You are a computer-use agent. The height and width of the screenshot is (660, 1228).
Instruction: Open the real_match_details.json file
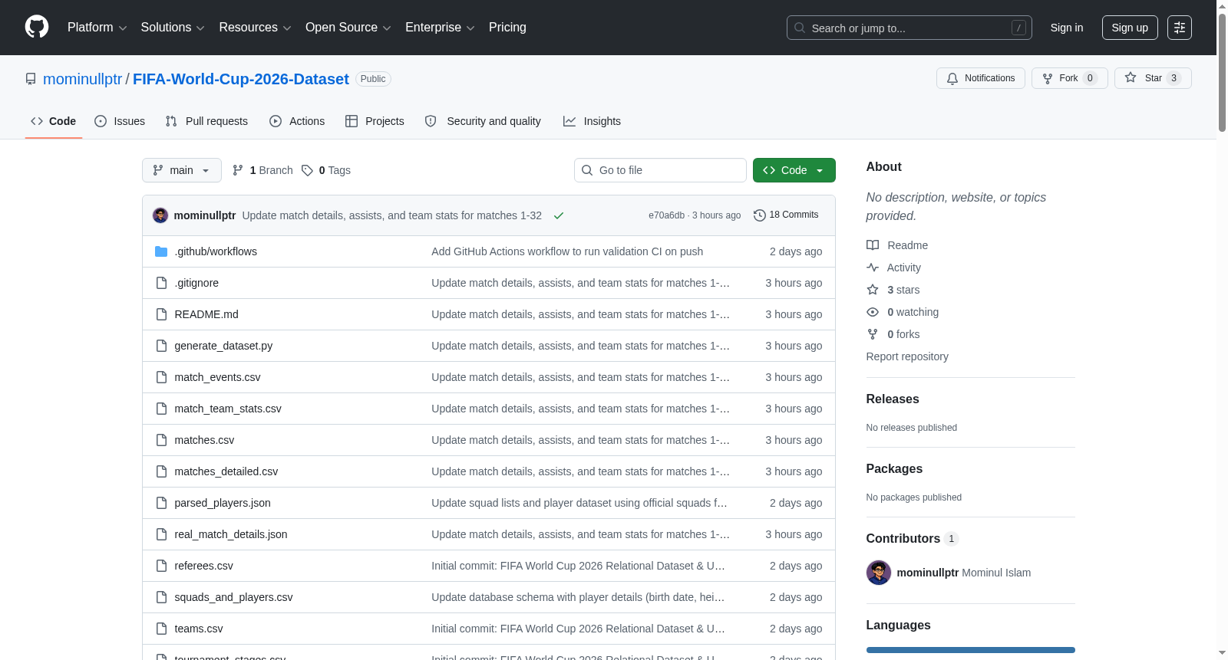coord(231,534)
